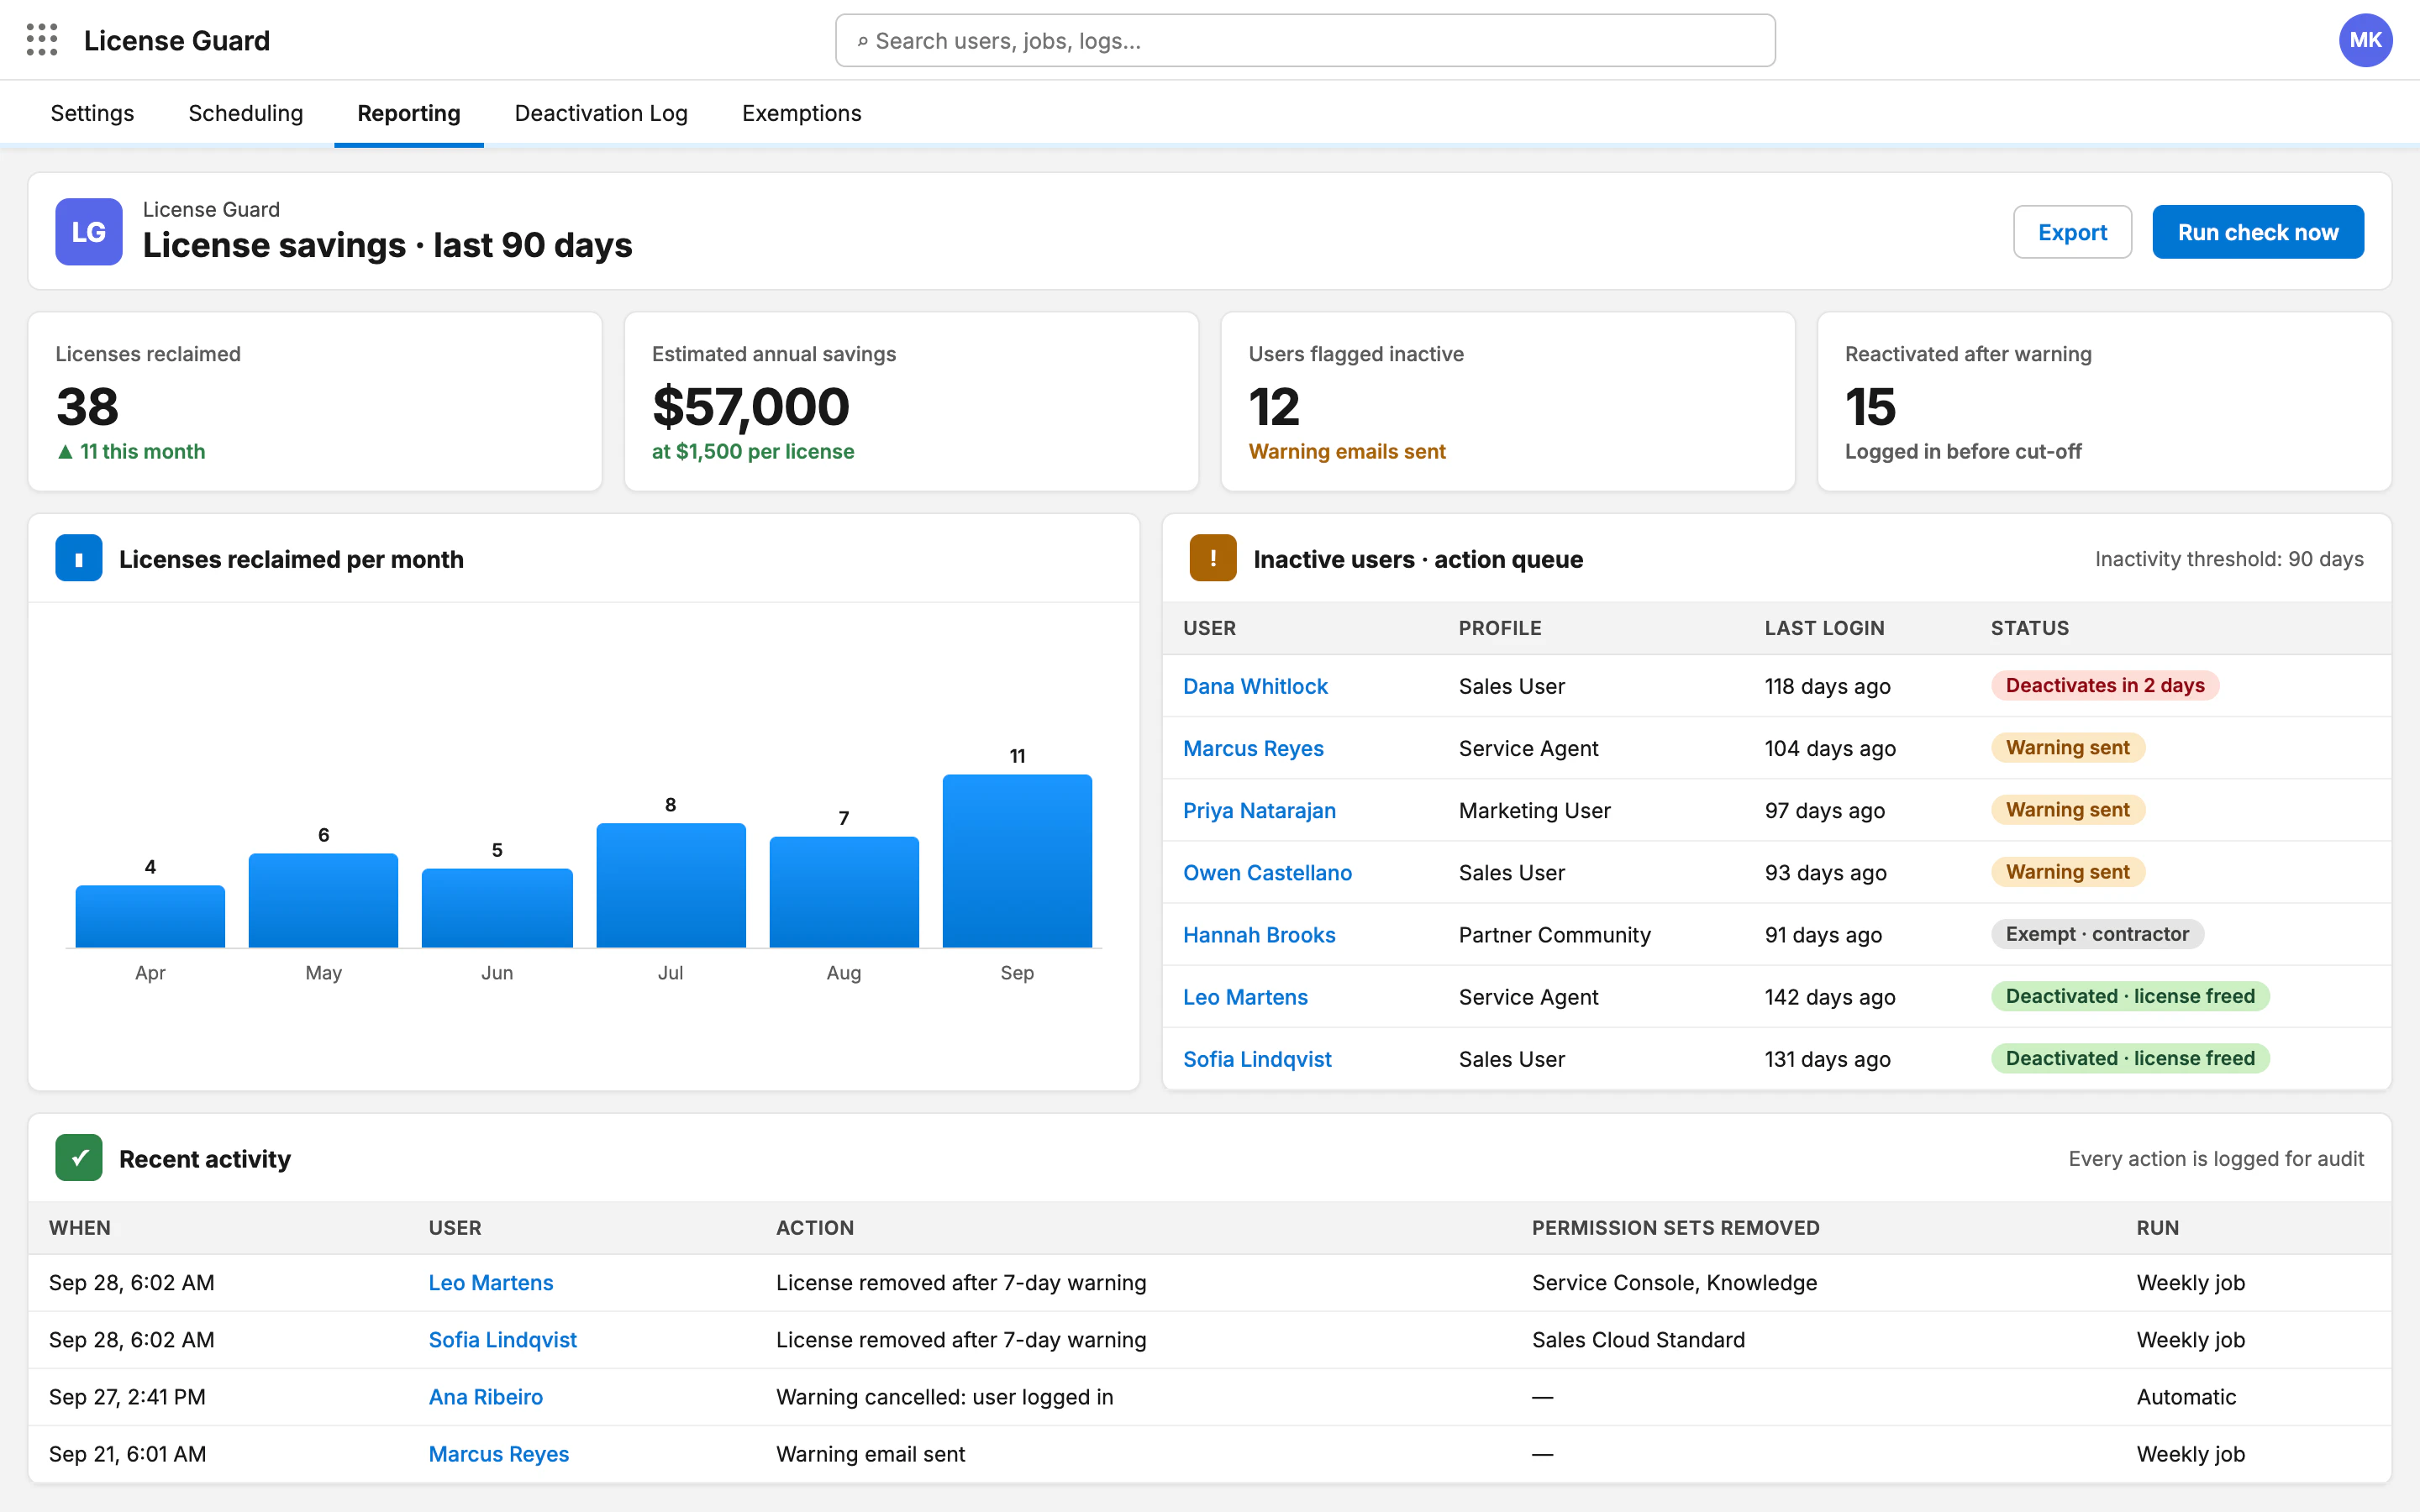Open Priya Natarajan's user record
2420x1512 pixels.
coord(1259,810)
